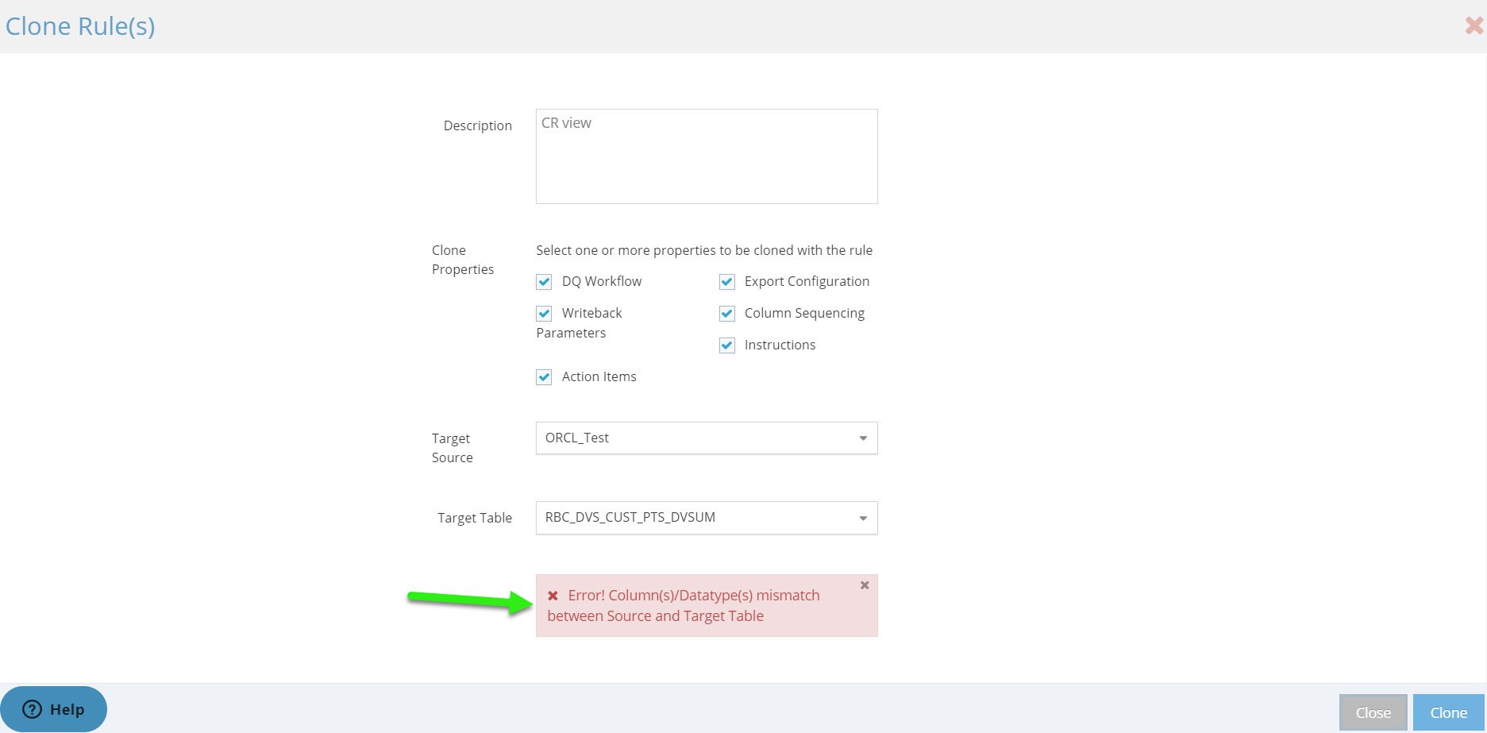1487x733 pixels.
Task: Uncheck the DQ Workflow checkbox
Action: click(x=544, y=282)
